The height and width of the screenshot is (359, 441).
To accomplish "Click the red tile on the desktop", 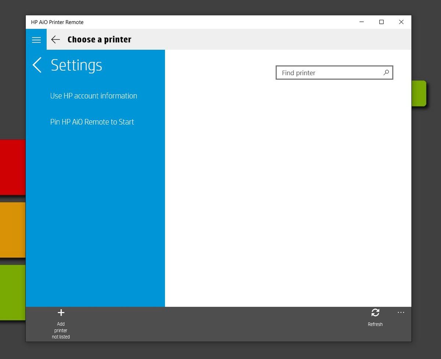I will coord(13,166).
